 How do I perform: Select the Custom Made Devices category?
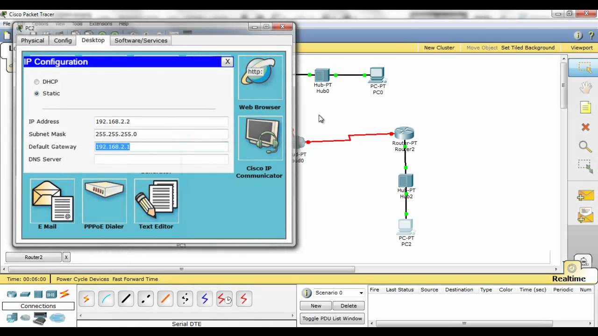pyautogui.click(x=40, y=318)
